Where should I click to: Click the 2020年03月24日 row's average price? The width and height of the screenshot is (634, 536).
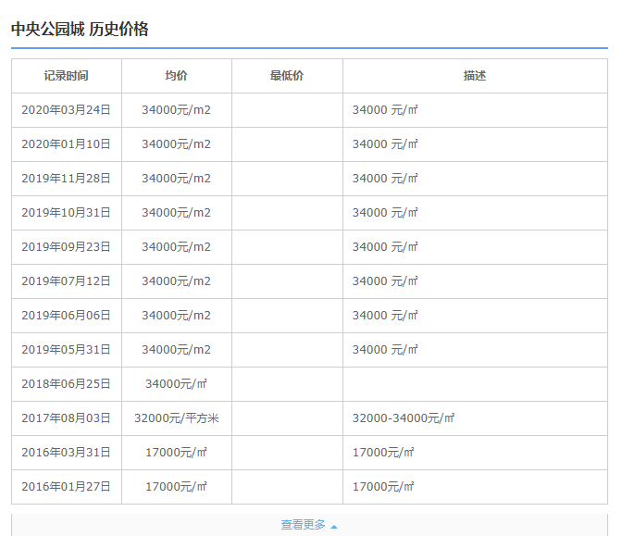click(x=176, y=110)
